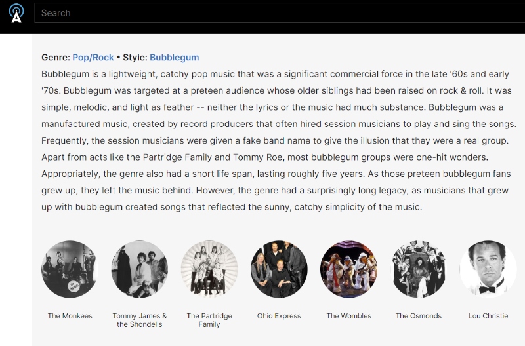Click the AllMusic antenna logo icon
This screenshot has width=525, height=346.
coord(16,13)
